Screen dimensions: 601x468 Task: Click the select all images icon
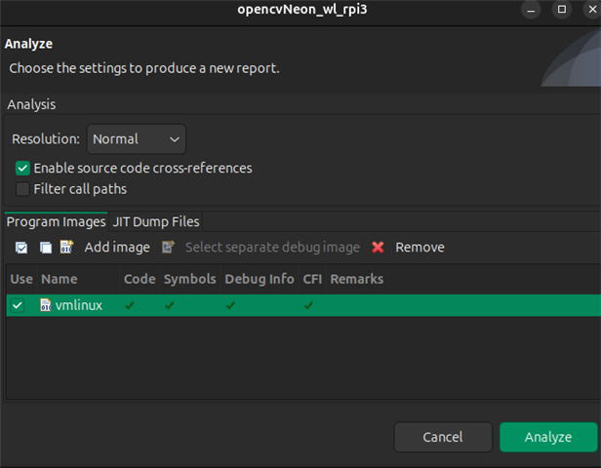click(20, 248)
